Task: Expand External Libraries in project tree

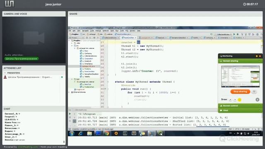Action: pyautogui.click(x=69, y=92)
